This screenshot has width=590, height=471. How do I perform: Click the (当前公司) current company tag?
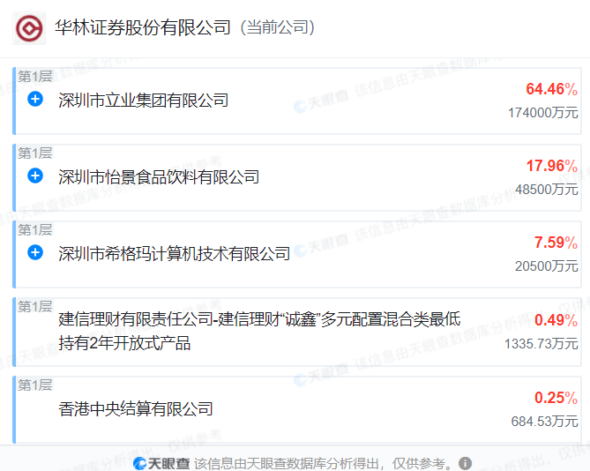277,27
